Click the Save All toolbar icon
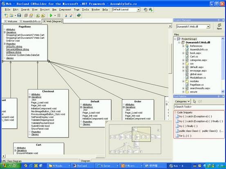 (26, 15)
